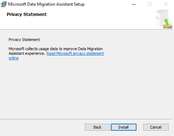The image size is (174, 136).
Task: Click the bold Privacy Statement heading
Action: [27, 14]
